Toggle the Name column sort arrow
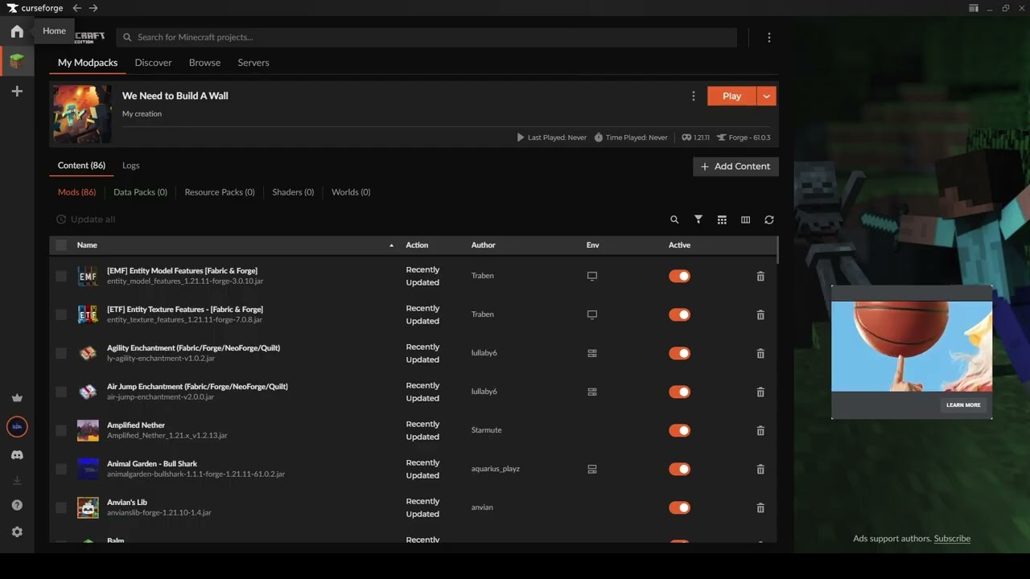Viewport: 1030px width, 579px height. coord(392,245)
